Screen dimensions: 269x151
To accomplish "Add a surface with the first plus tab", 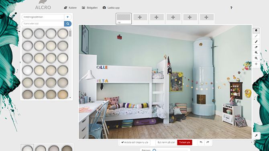I will pyautogui.click(x=140, y=17).
